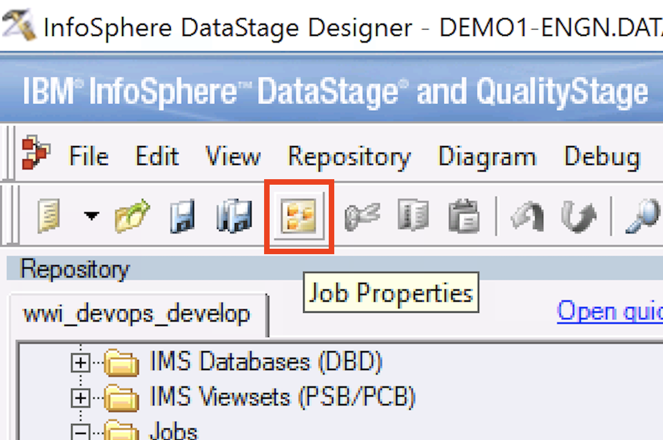Select the IMS Viewsets (PSB/PCB) folder item
Screen dimensions: 663x440
point(282,396)
